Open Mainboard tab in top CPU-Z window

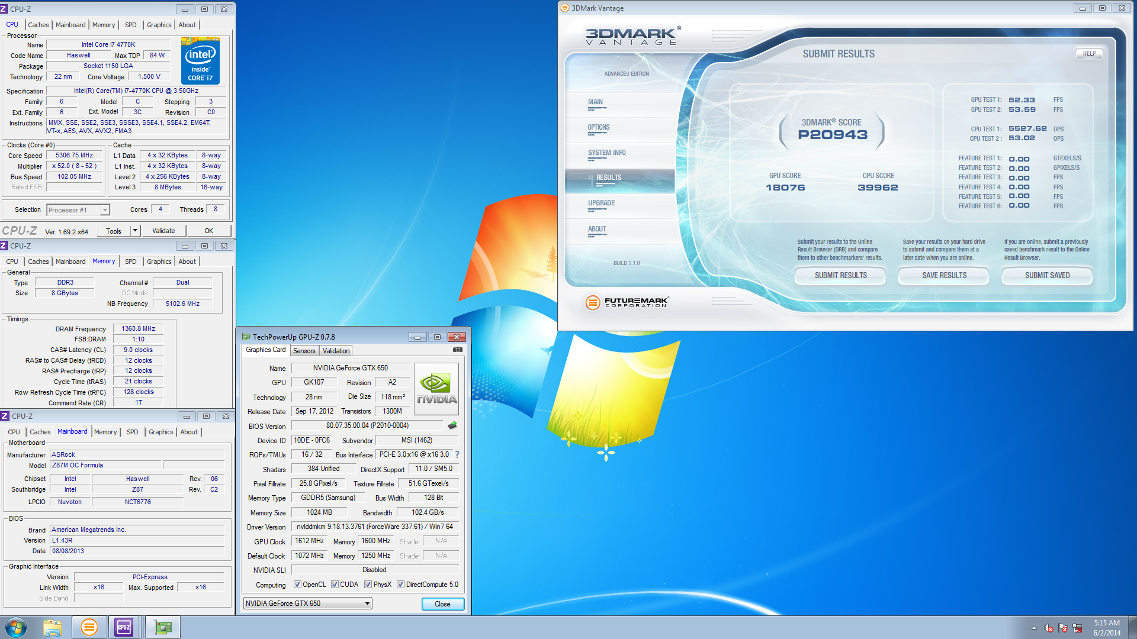[x=70, y=25]
